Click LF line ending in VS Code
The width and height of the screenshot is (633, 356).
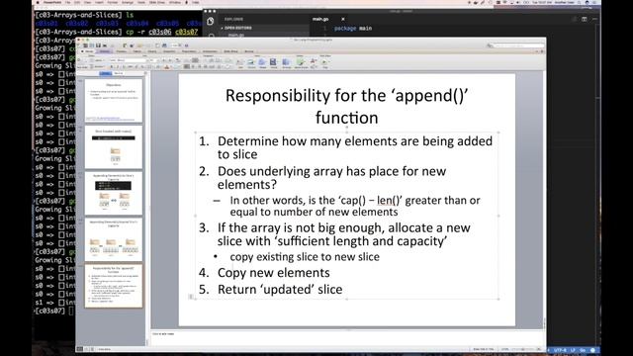573,350
